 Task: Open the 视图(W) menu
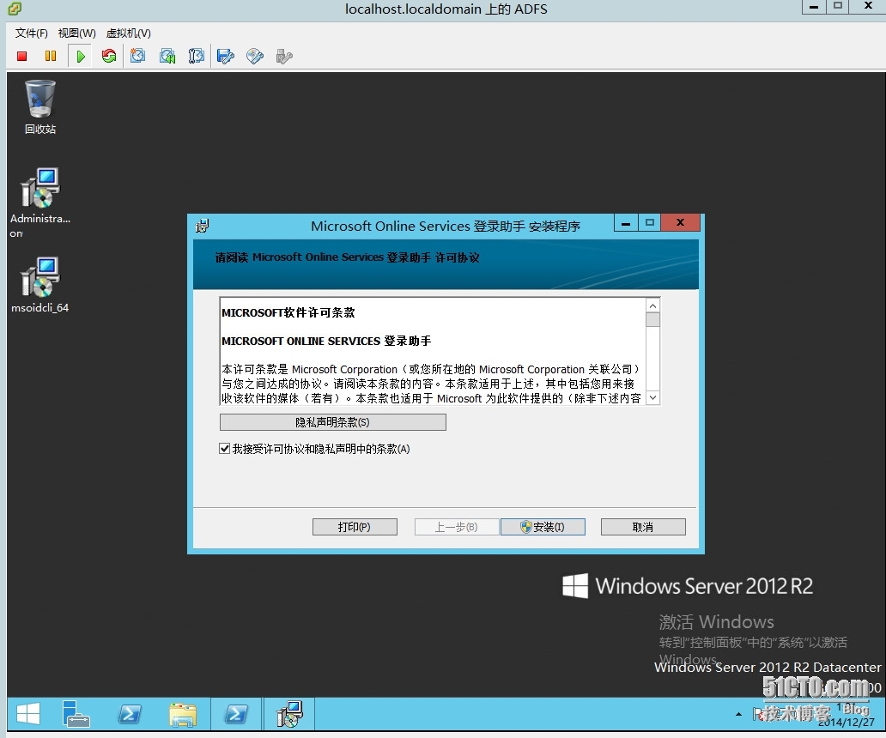pos(77,33)
